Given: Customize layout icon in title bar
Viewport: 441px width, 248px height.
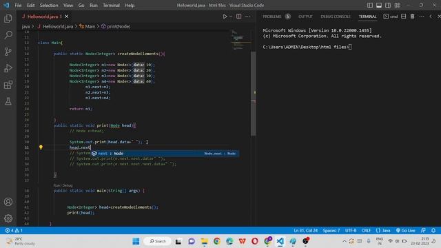Looking at the screenshot, I should 397,6.
